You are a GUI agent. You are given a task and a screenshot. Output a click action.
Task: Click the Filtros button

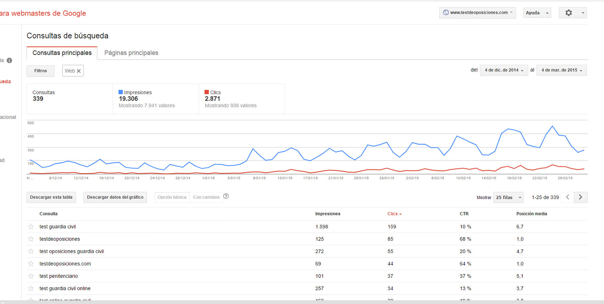click(x=40, y=71)
